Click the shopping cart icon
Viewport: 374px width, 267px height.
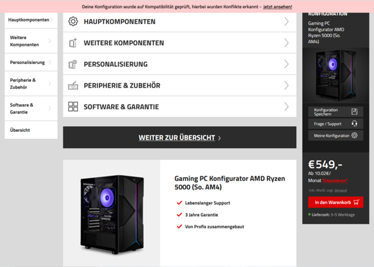click(x=356, y=202)
